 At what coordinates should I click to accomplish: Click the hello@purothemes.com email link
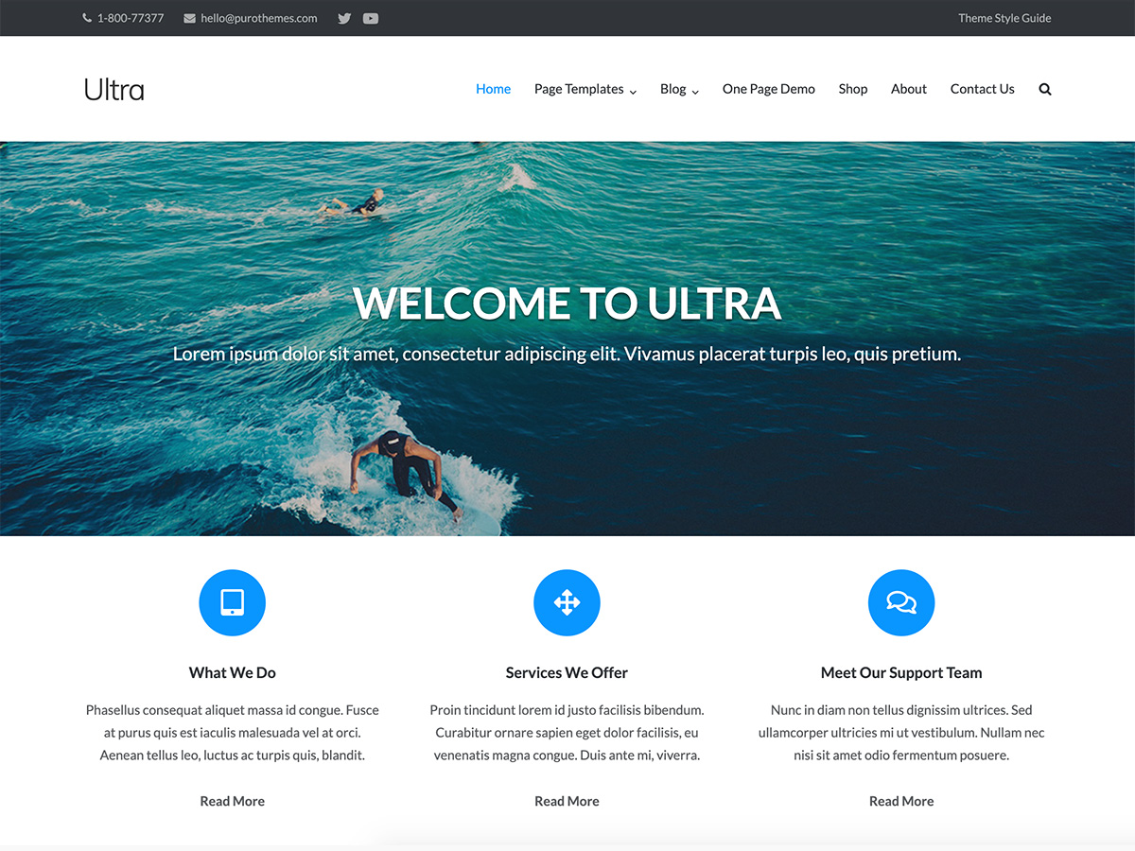(260, 18)
